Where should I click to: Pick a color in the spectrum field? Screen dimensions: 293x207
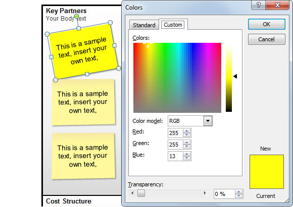pyautogui.click(x=177, y=78)
